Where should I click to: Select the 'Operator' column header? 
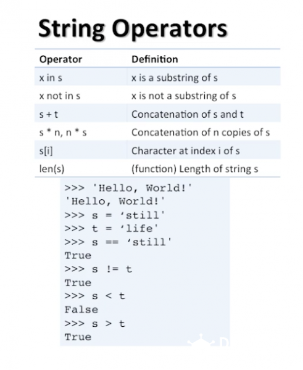click(x=60, y=59)
